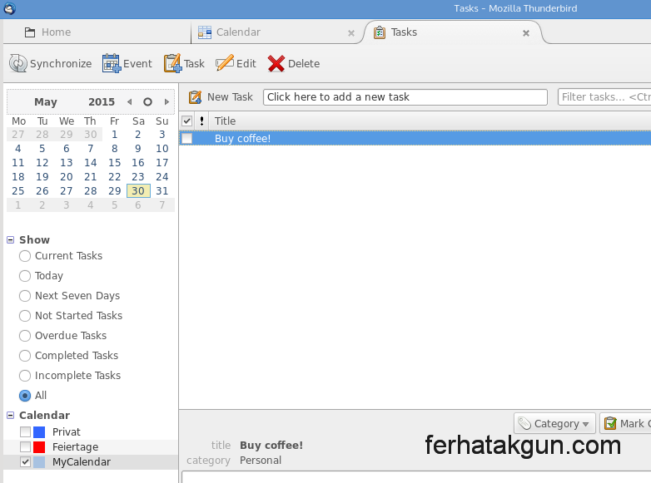Click the New Task label

click(230, 97)
